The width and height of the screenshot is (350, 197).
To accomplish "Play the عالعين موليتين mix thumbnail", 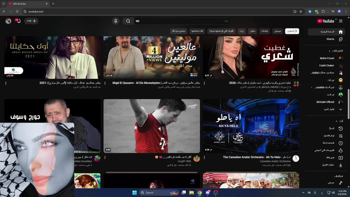I will coord(152,57).
